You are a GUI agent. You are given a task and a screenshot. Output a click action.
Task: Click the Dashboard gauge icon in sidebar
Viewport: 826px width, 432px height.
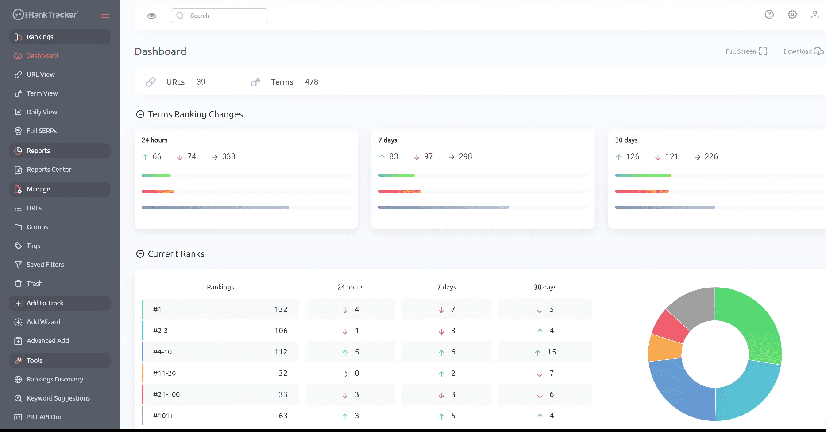coord(18,56)
